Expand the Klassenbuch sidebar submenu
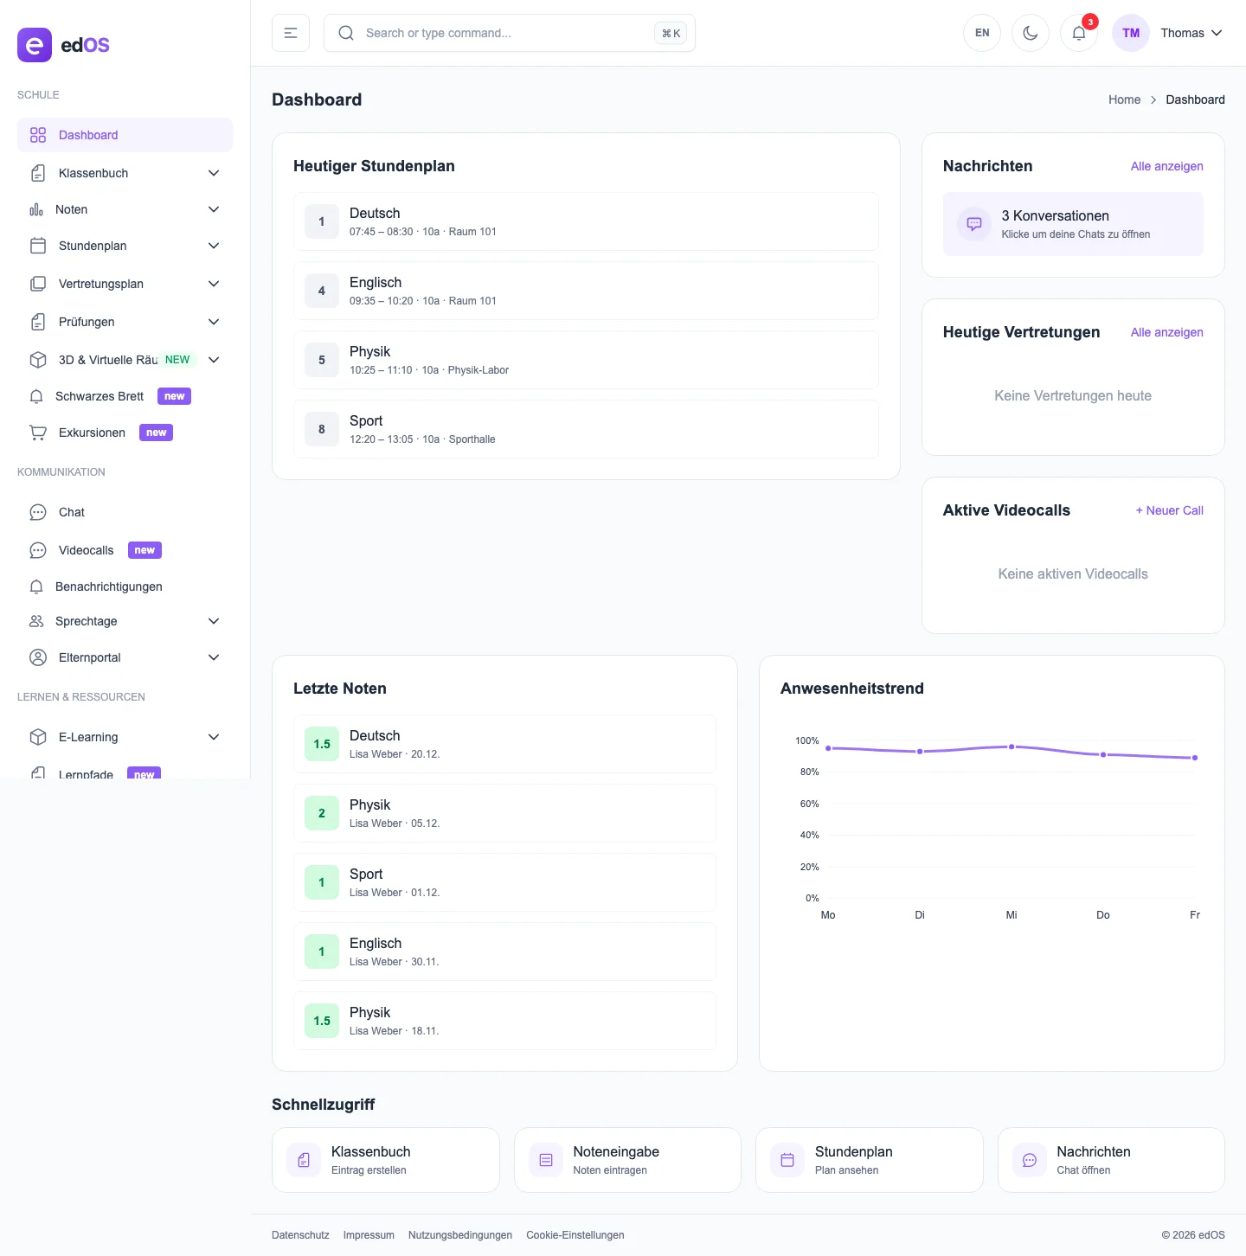This screenshot has width=1246, height=1256. (214, 173)
